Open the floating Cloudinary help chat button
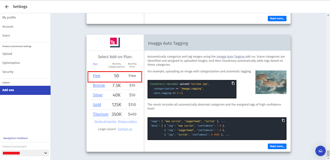The image size is (330, 160). (320, 151)
